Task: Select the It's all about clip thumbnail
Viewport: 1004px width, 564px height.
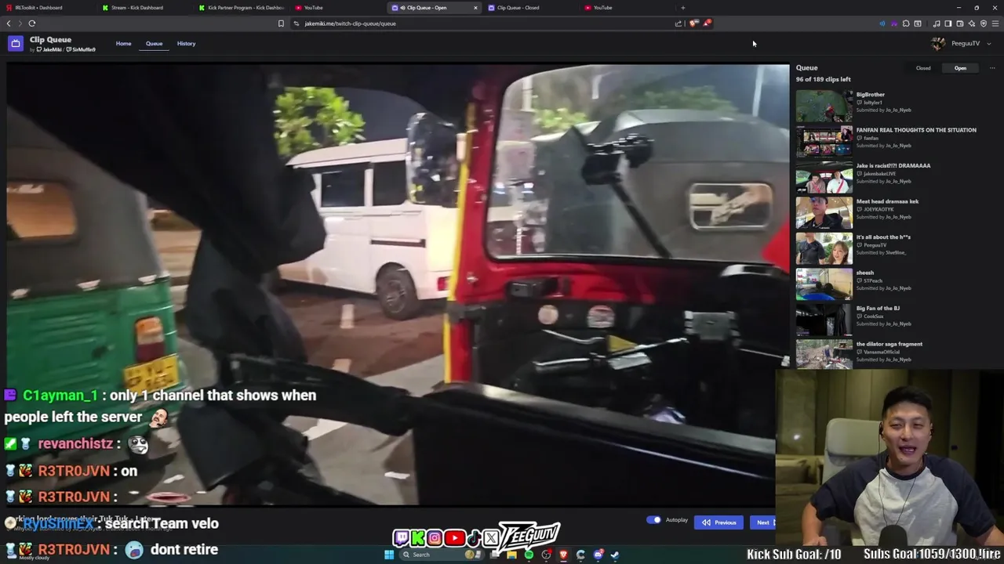Action: click(x=824, y=248)
